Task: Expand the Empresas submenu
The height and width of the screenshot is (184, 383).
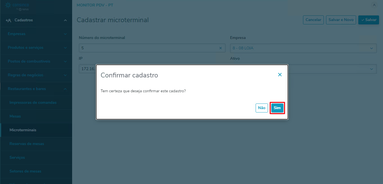Action: point(36,34)
